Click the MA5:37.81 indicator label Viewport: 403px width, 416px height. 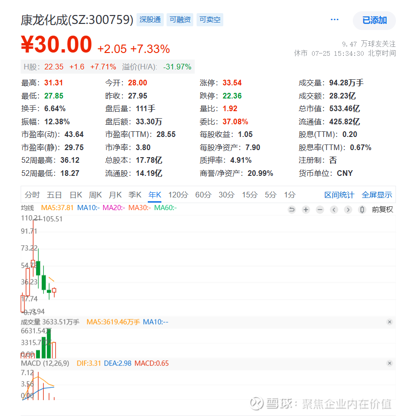click(57, 208)
